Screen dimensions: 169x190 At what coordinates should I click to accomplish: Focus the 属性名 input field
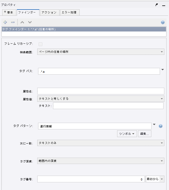101,91
